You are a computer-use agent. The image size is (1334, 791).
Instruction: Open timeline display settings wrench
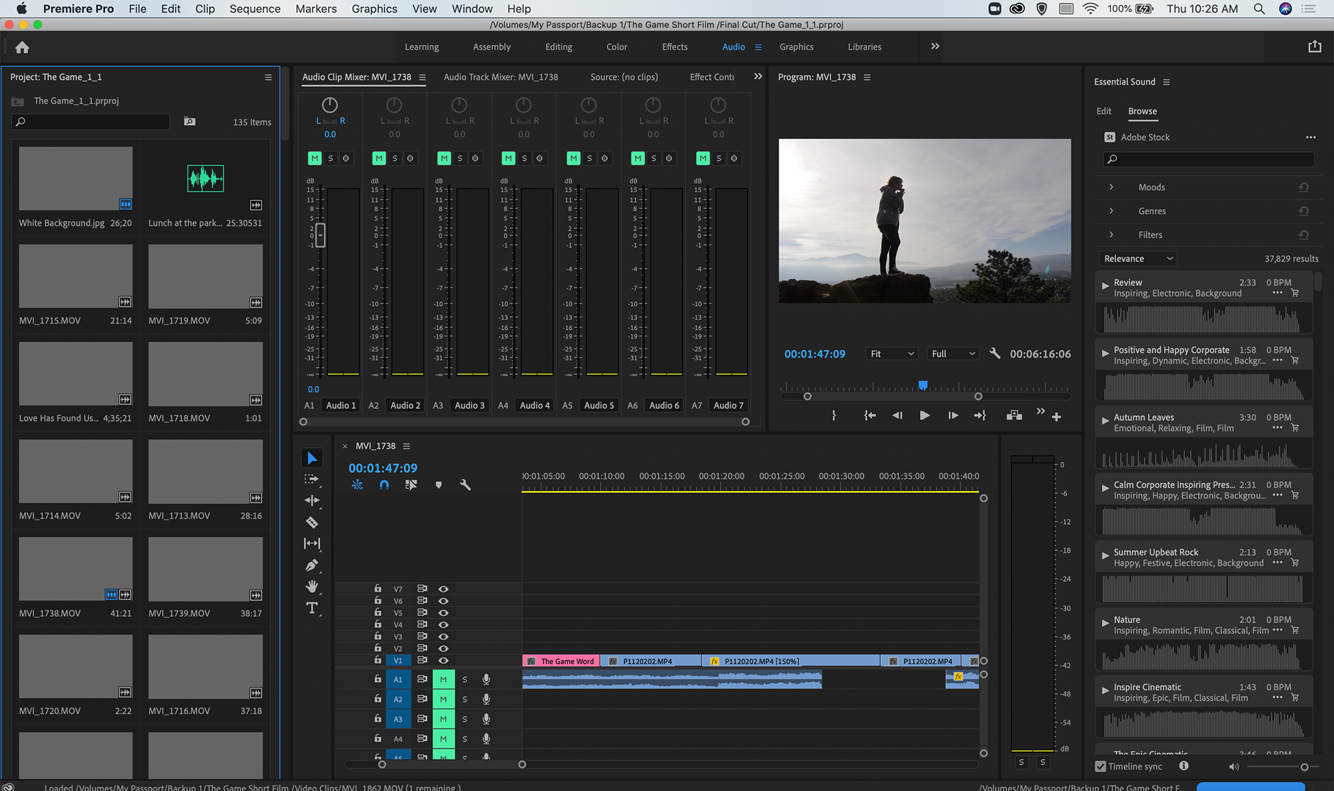tap(466, 485)
